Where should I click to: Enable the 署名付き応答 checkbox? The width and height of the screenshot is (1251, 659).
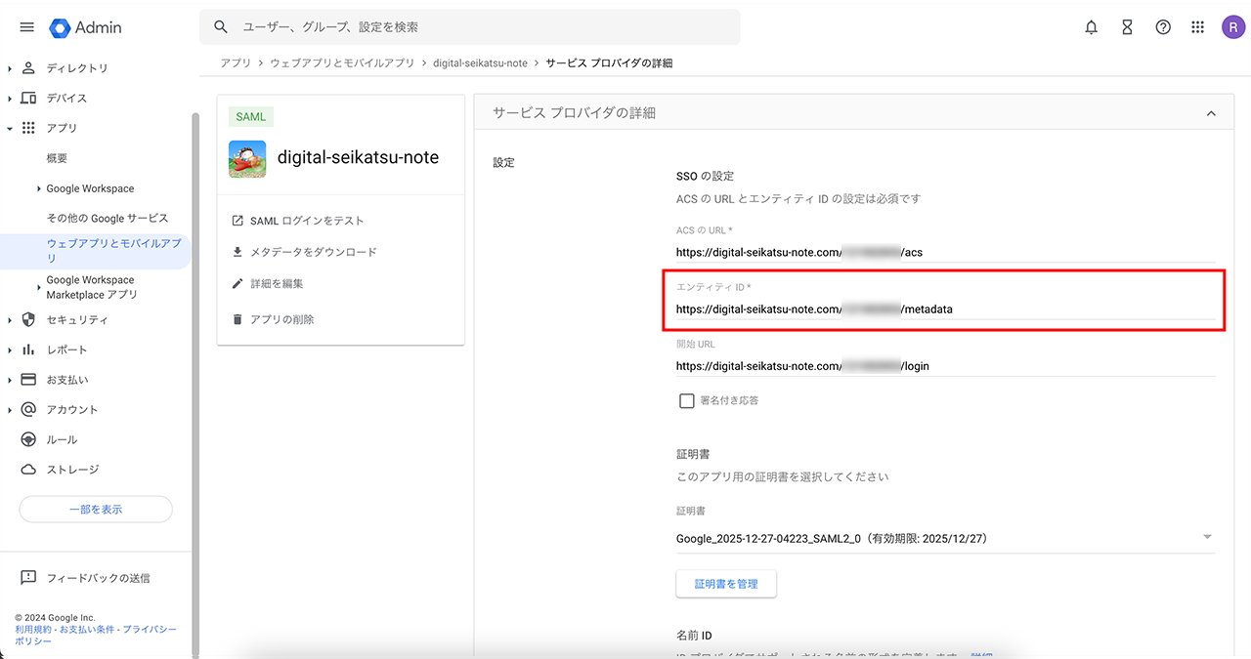[687, 400]
